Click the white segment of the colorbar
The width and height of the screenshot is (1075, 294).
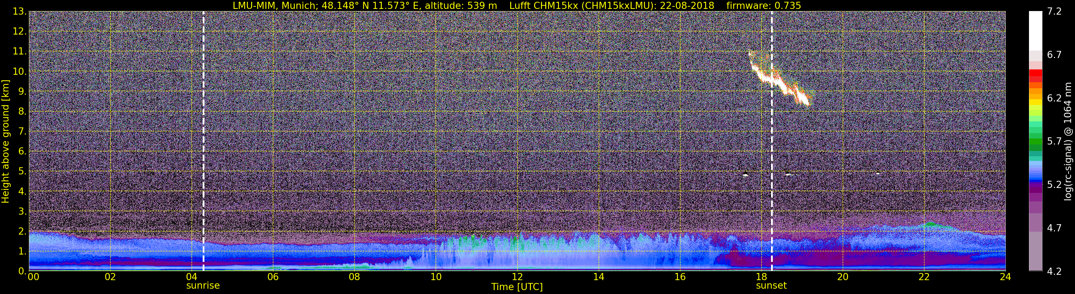pos(1035,31)
